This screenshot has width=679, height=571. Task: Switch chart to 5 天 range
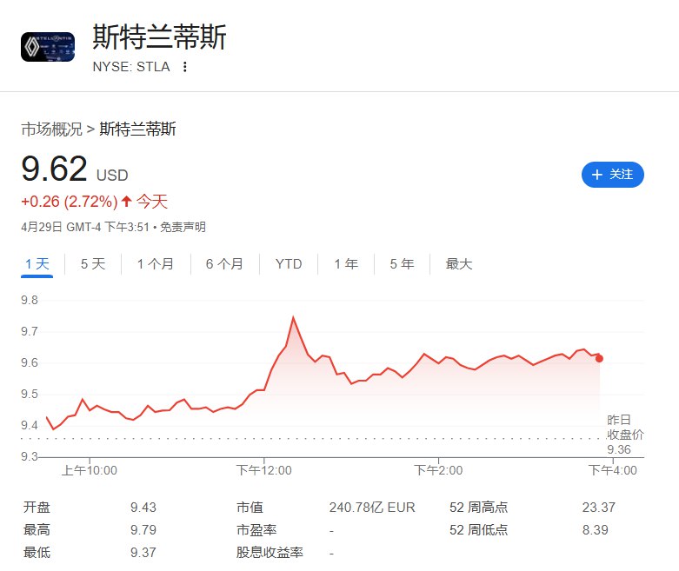coord(93,263)
